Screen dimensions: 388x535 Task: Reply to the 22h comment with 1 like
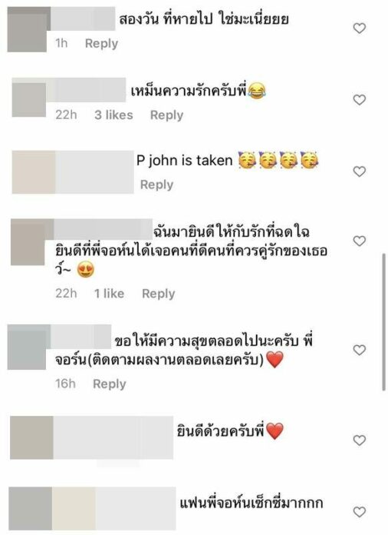[159, 294]
